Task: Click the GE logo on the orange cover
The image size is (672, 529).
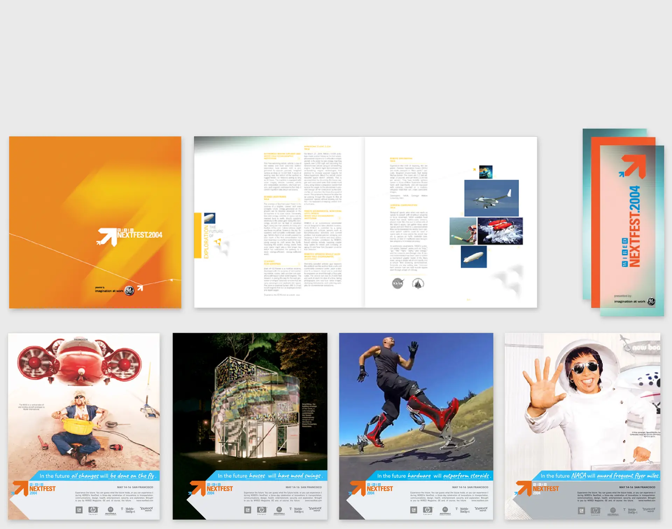Action: (x=129, y=290)
